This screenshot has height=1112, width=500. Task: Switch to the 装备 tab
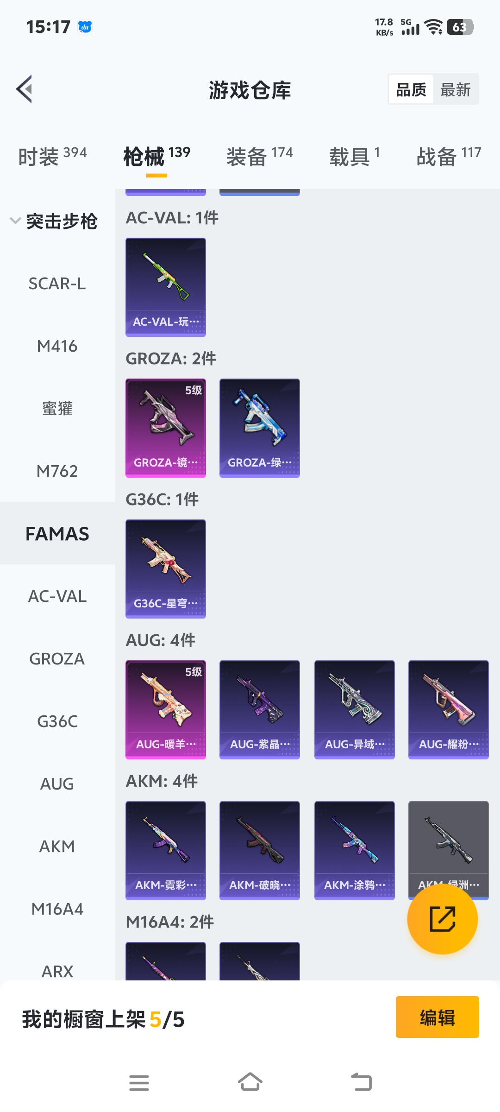tap(260, 156)
